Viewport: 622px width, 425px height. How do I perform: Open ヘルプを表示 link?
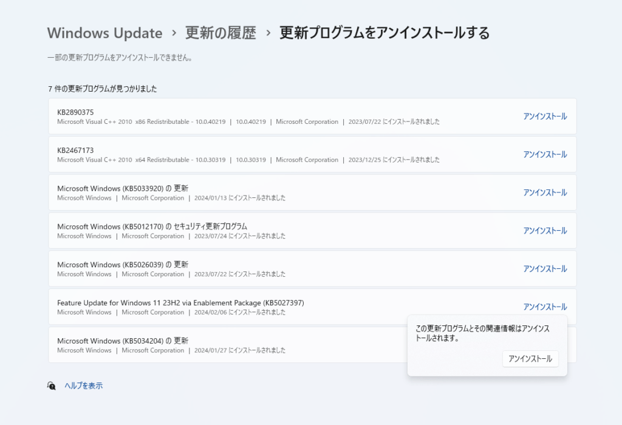[x=84, y=386]
